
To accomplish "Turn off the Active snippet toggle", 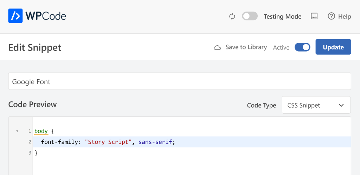I will click(x=302, y=47).
